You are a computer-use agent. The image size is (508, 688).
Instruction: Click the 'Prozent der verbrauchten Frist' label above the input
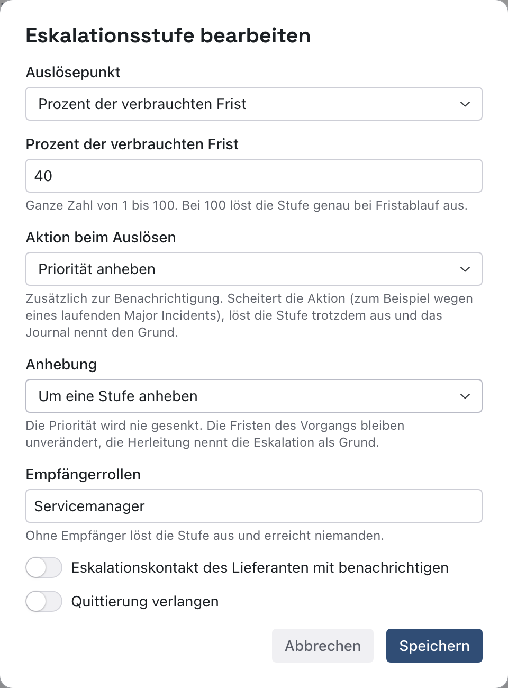pyautogui.click(x=132, y=144)
